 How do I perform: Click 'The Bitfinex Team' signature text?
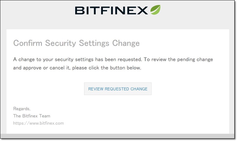tap(32, 116)
